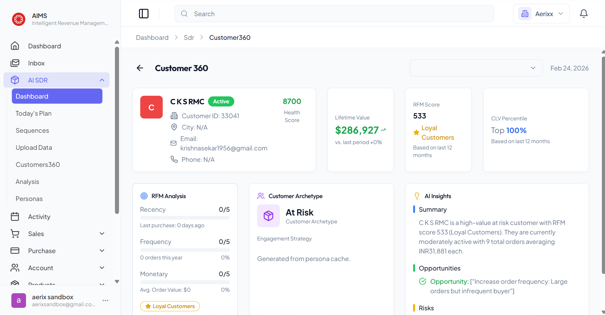
Task: Click the Frequency progress bar
Action: (185, 250)
